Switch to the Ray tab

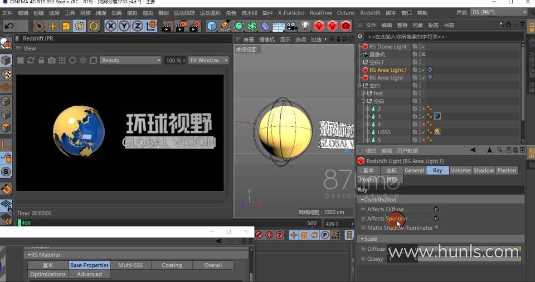pos(437,170)
